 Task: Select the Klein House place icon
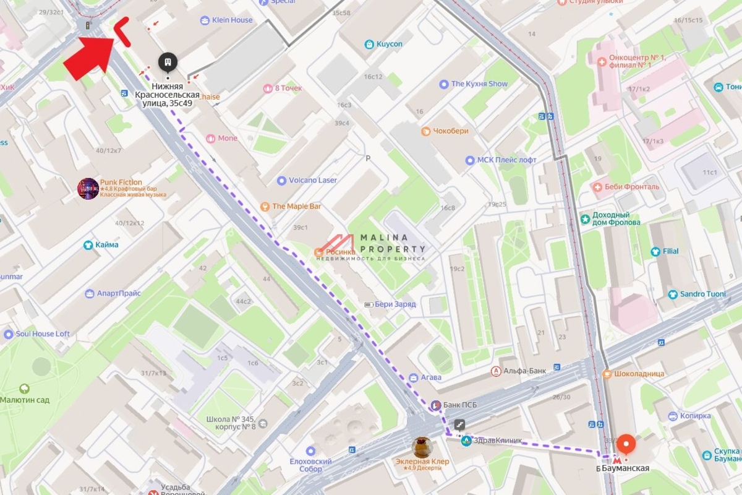click(205, 20)
